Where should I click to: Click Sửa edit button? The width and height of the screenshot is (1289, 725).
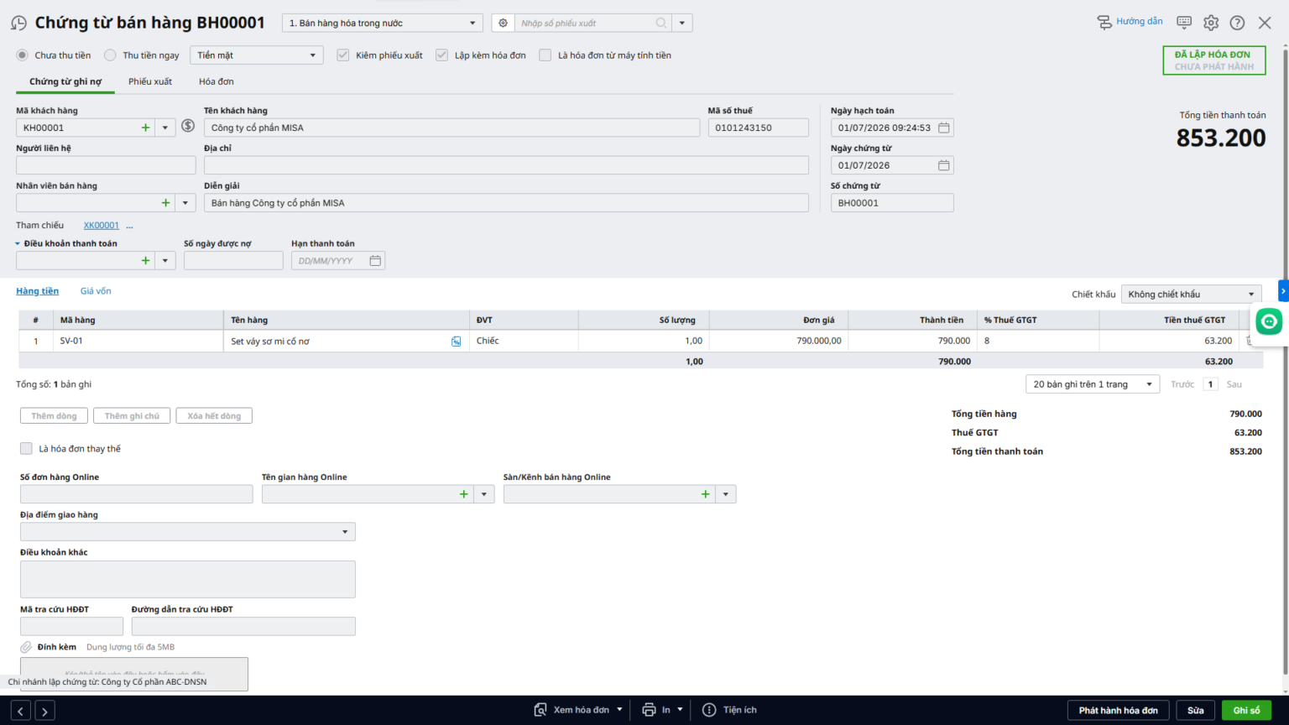(1196, 711)
